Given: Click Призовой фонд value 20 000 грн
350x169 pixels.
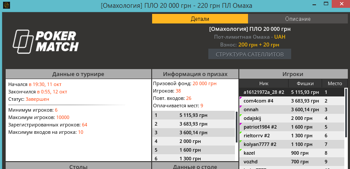Looking at the screenshot, I should (x=204, y=83).
